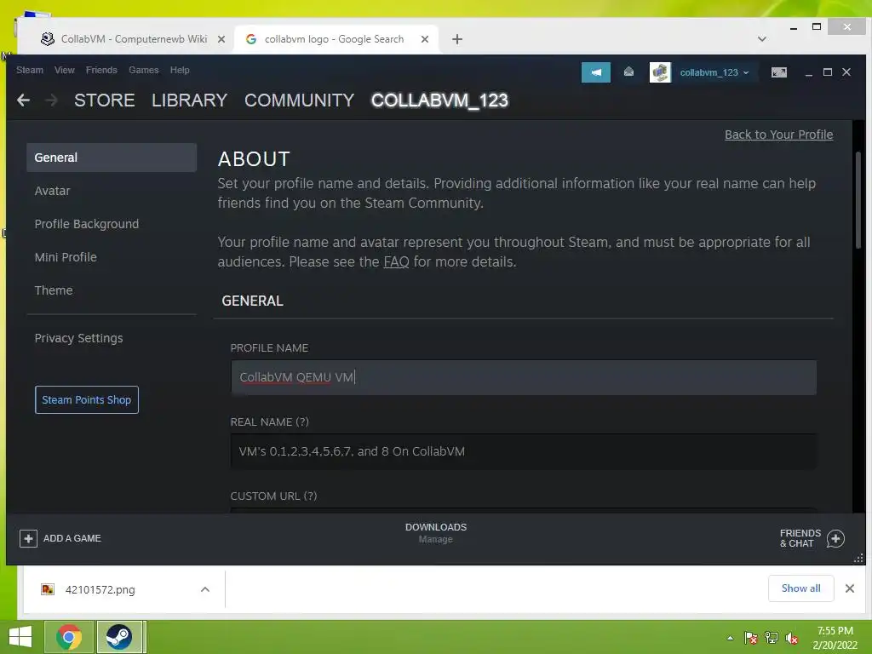Image resolution: width=872 pixels, height=654 pixels.
Task: Click the Steam window resize grip
Action: coord(859,559)
